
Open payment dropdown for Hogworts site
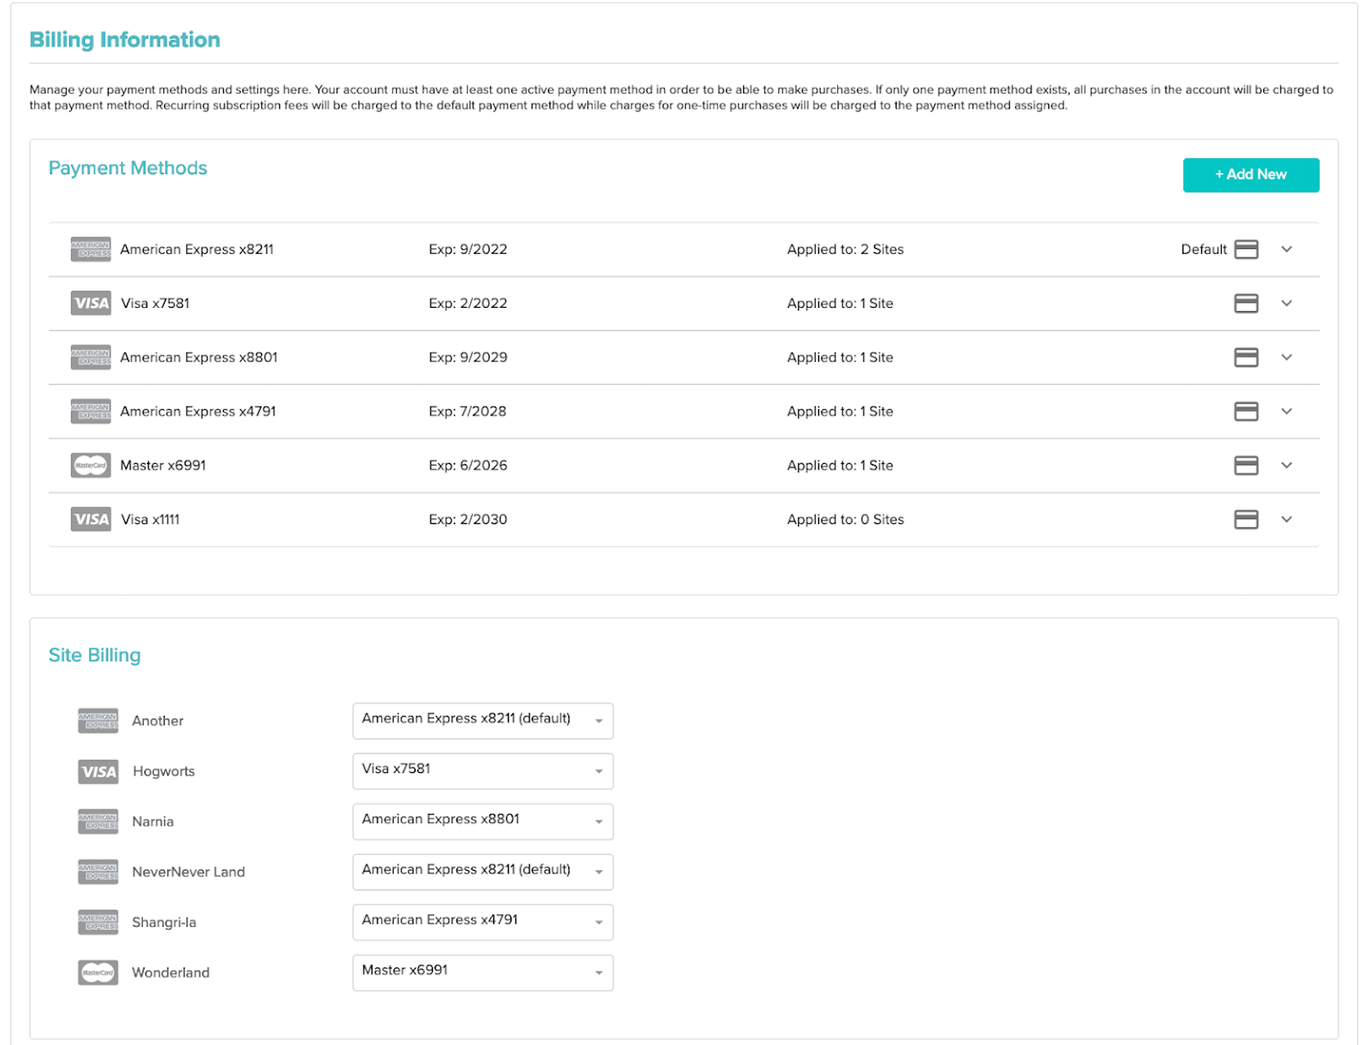(x=483, y=771)
